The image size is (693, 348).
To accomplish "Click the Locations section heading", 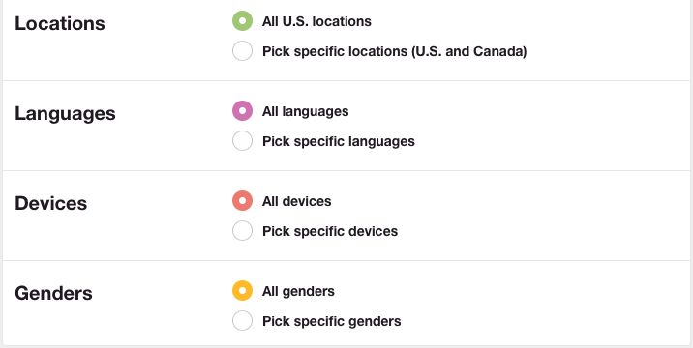I will click(x=60, y=23).
